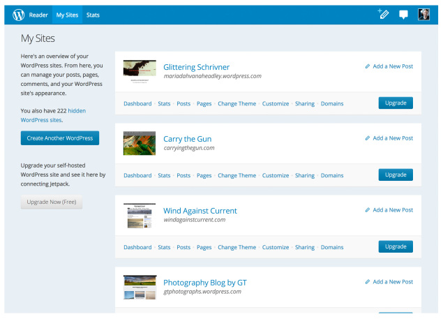Change Theme for Wind Against Current
This screenshot has width=443, height=319.
tap(236, 247)
